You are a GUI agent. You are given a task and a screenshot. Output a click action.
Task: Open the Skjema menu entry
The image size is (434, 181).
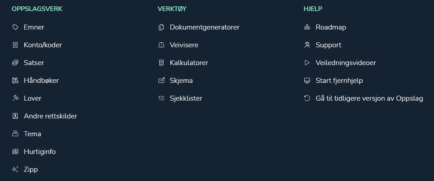coord(181,80)
